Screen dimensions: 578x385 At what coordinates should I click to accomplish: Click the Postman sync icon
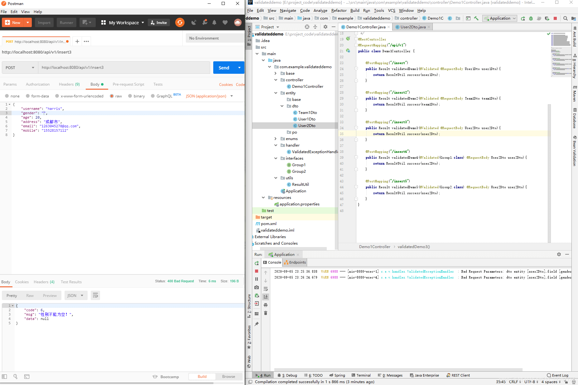pos(180,22)
